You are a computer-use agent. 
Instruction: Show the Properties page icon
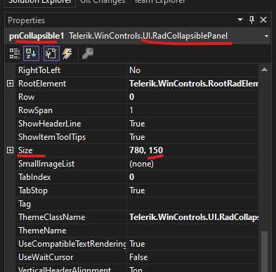point(51,53)
